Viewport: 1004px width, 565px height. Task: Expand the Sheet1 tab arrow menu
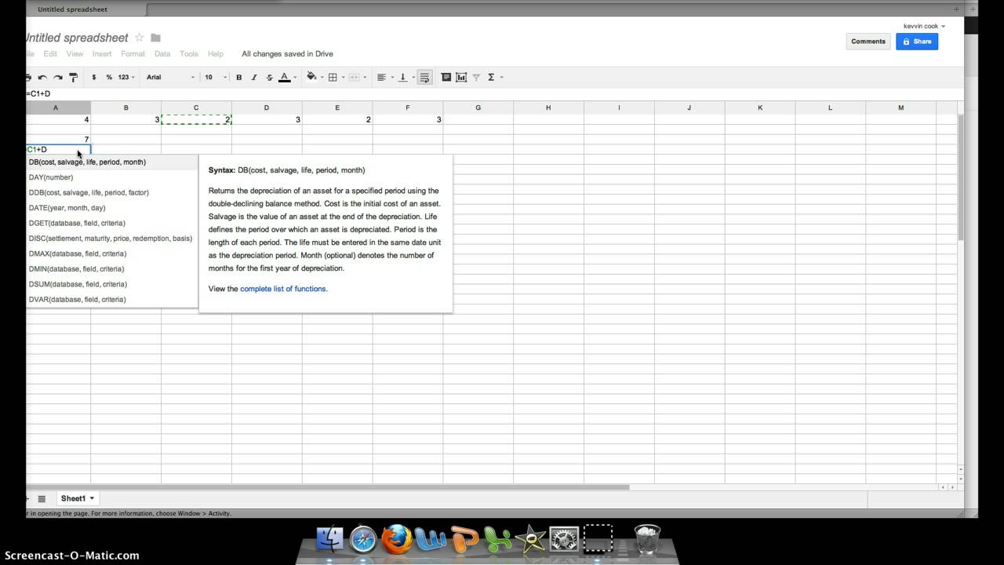[92, 498]
